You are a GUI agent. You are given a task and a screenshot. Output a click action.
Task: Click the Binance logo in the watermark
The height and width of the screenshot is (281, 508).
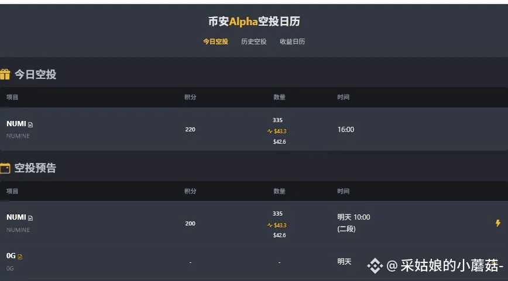point(375,266)
